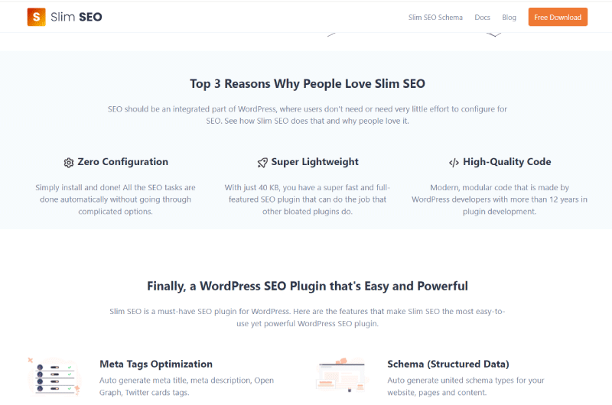Click the 'Auto generate united schema types' description
This screenshot has height=405, width=612.
(466, 387)
